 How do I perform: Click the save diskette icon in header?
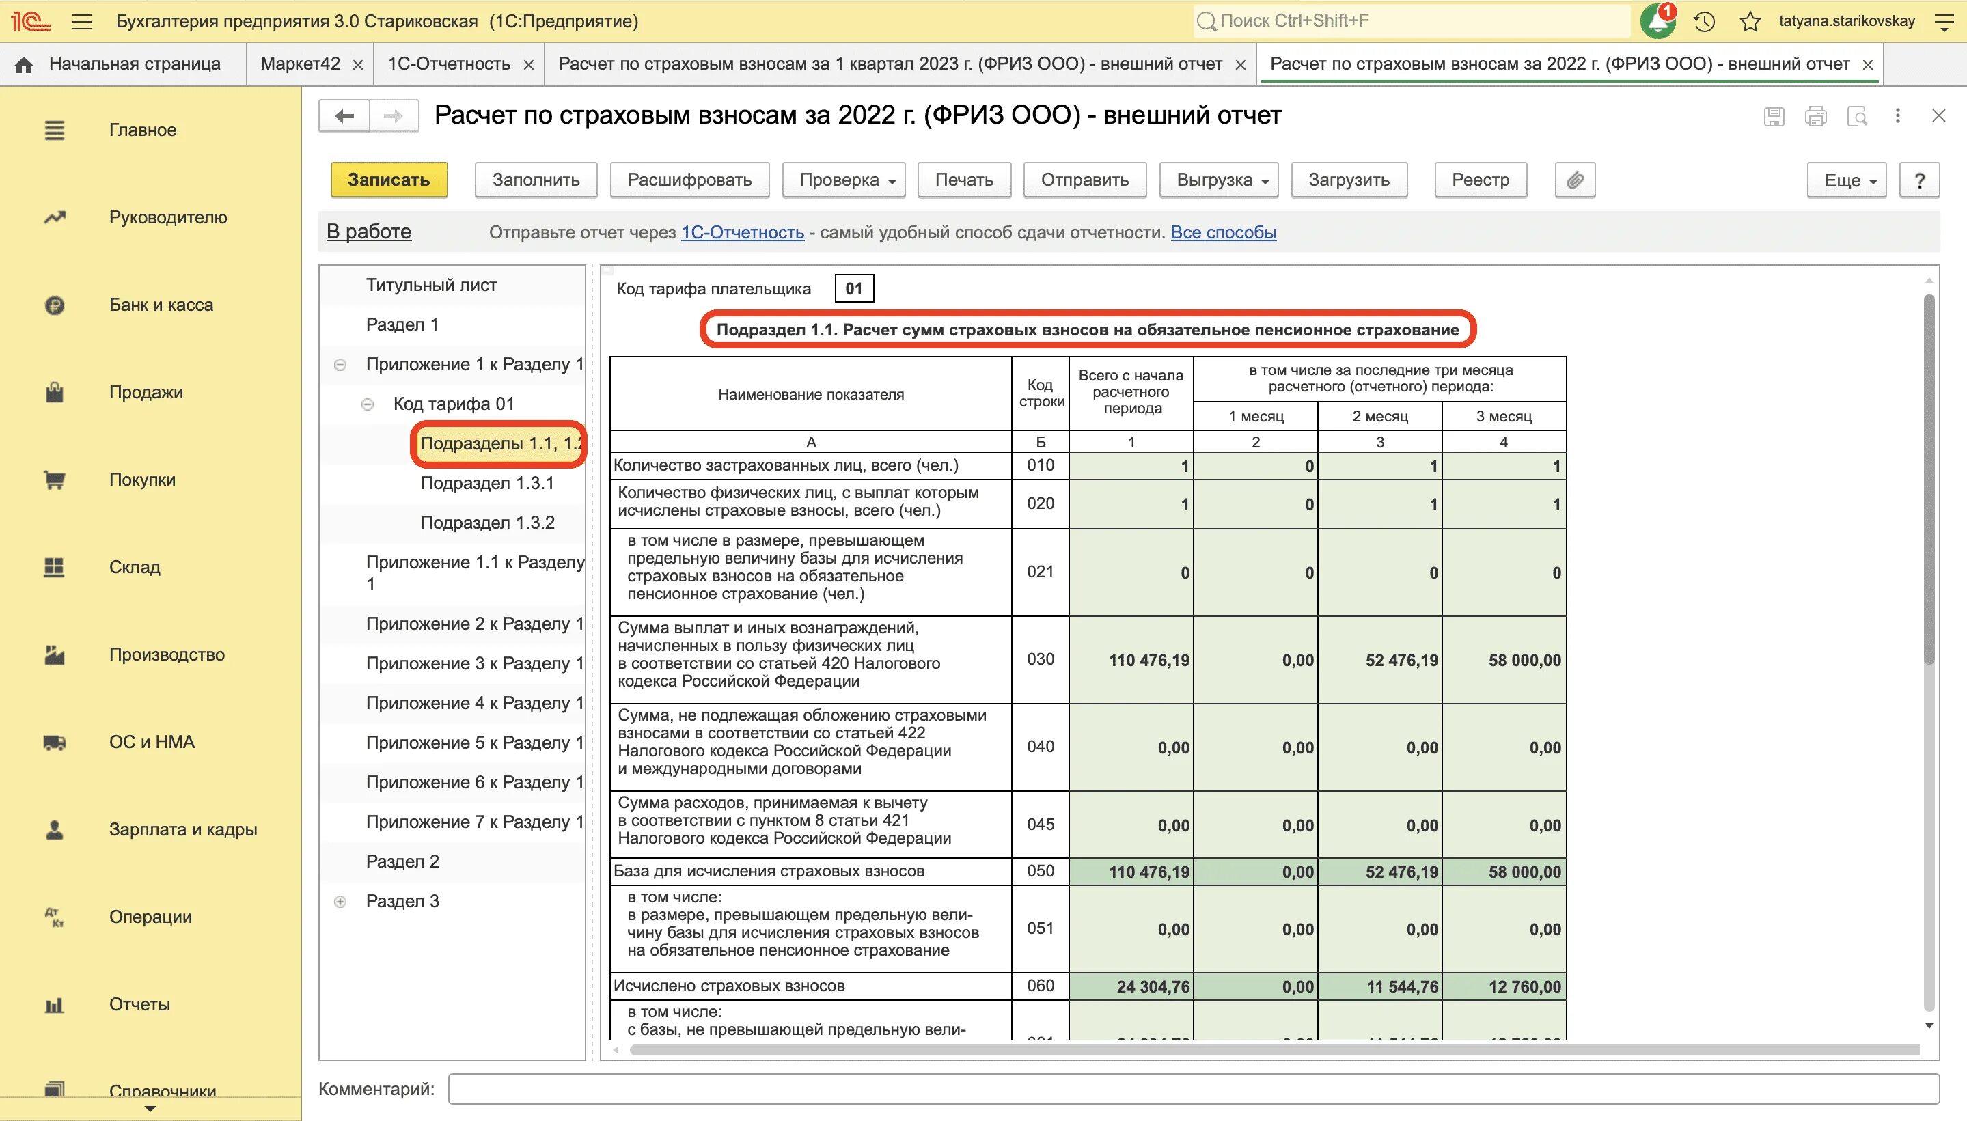[x=1774, y=116]
